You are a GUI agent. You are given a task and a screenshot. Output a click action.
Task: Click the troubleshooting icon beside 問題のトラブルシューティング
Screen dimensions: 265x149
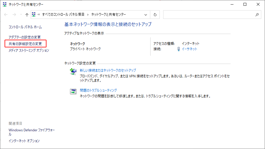tap(73, 92)
